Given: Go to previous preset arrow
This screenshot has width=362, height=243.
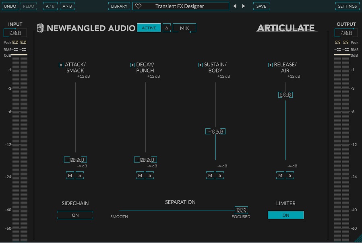Looking at the screenshot, I should (x=235, y=6).
